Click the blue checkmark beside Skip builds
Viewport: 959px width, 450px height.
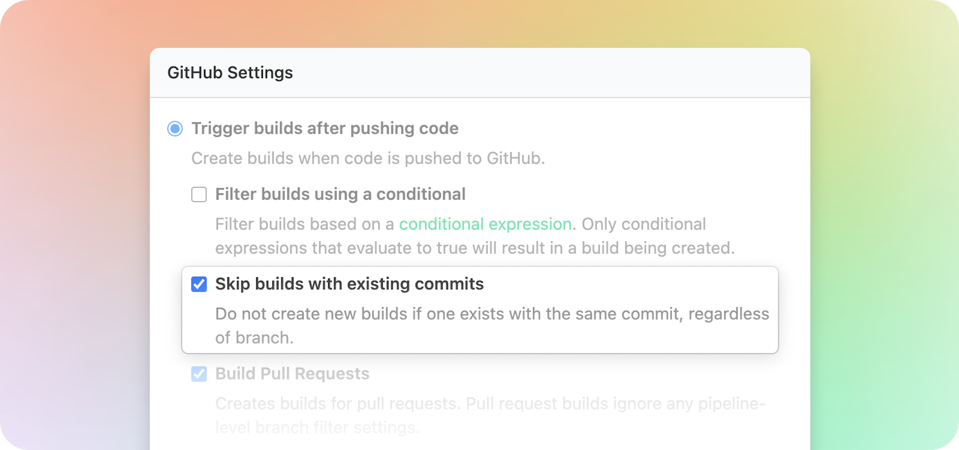(199, 284)
